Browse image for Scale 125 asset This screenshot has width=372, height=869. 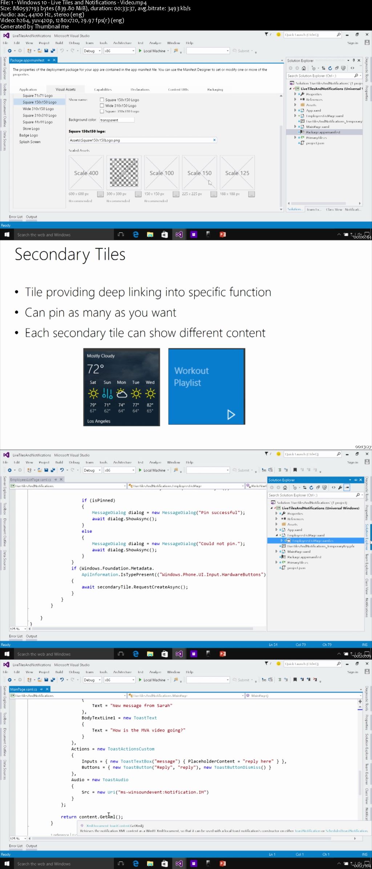pos(251,194)
